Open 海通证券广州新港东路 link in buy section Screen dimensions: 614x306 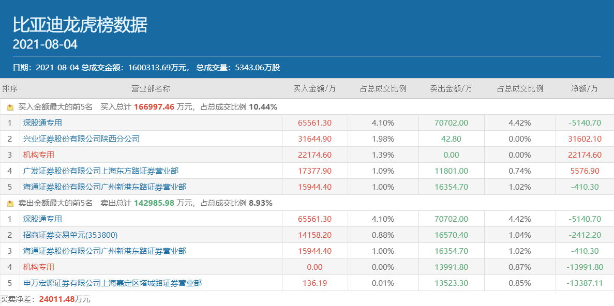point(104,187)
